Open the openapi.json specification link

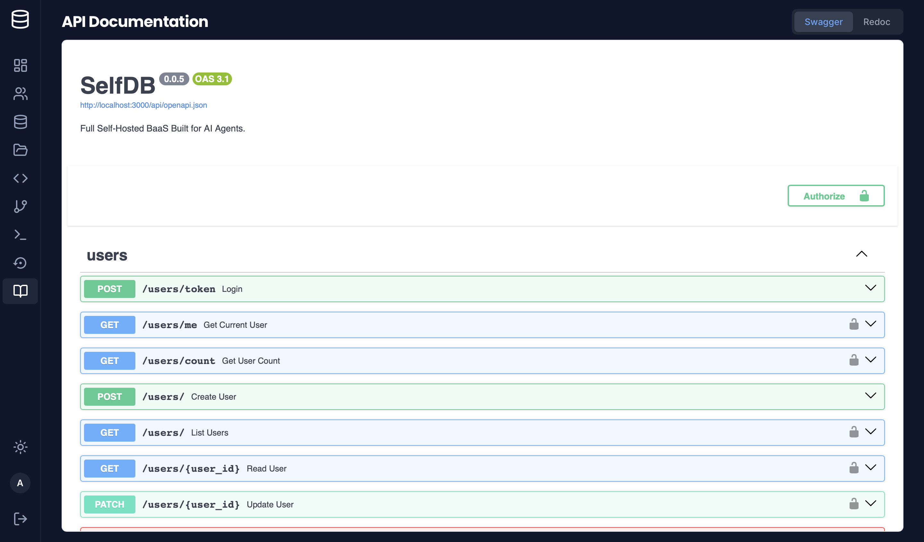pos(143,105)
